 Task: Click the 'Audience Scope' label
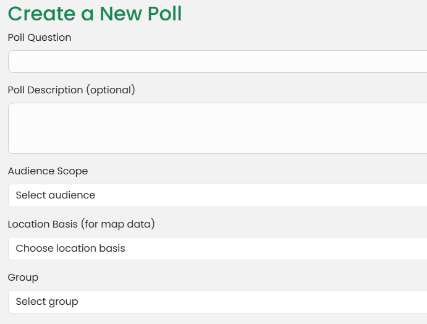tap(48, 171)
